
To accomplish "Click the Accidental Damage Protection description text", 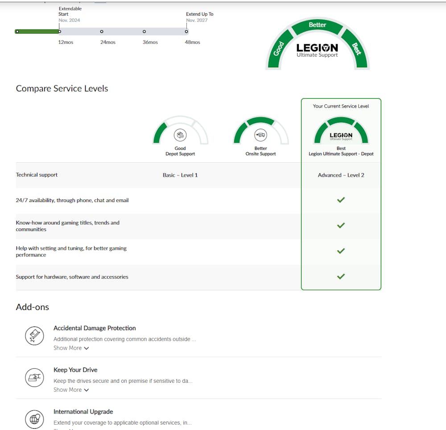I will [x=124, y=339].
